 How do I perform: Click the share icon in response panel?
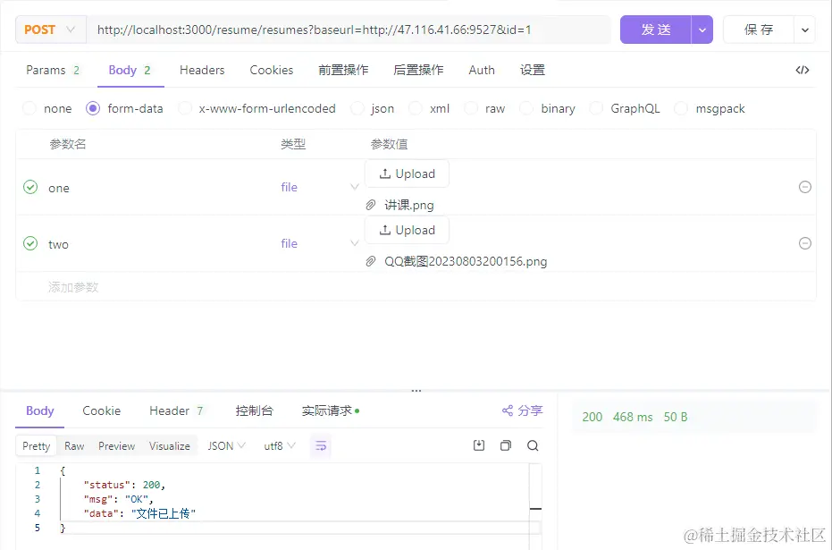(523, 410)
